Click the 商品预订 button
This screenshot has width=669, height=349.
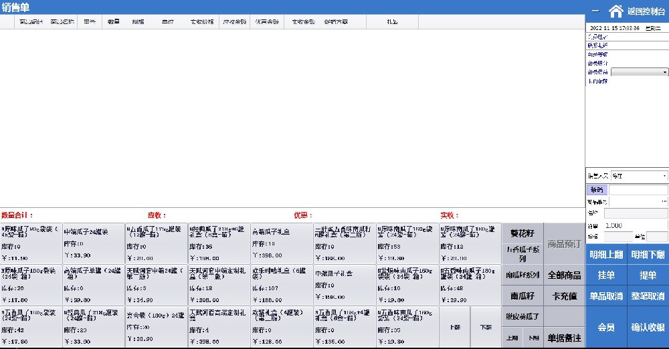point(564,243)
